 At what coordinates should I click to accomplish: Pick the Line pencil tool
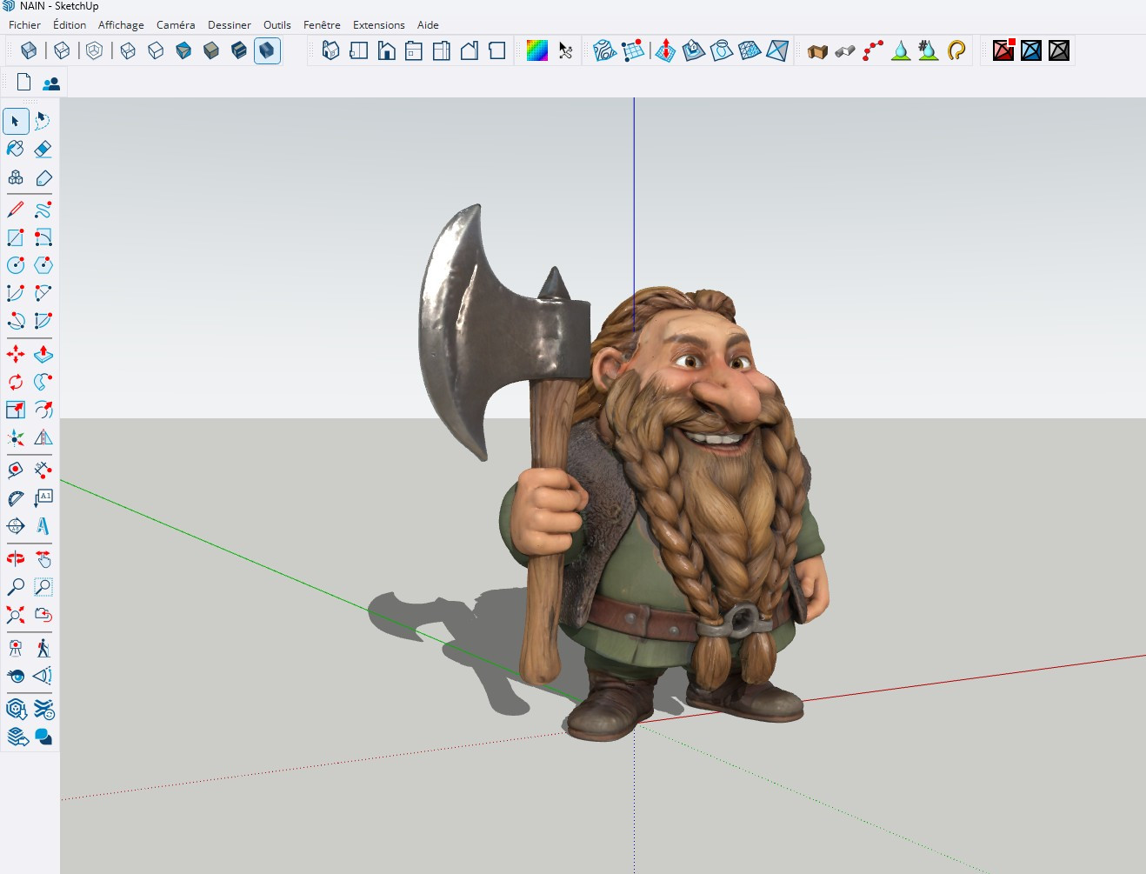16,210
